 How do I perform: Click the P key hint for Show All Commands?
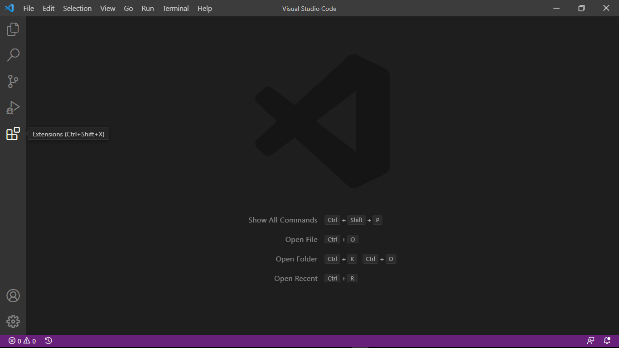click(x=377, y=220)
